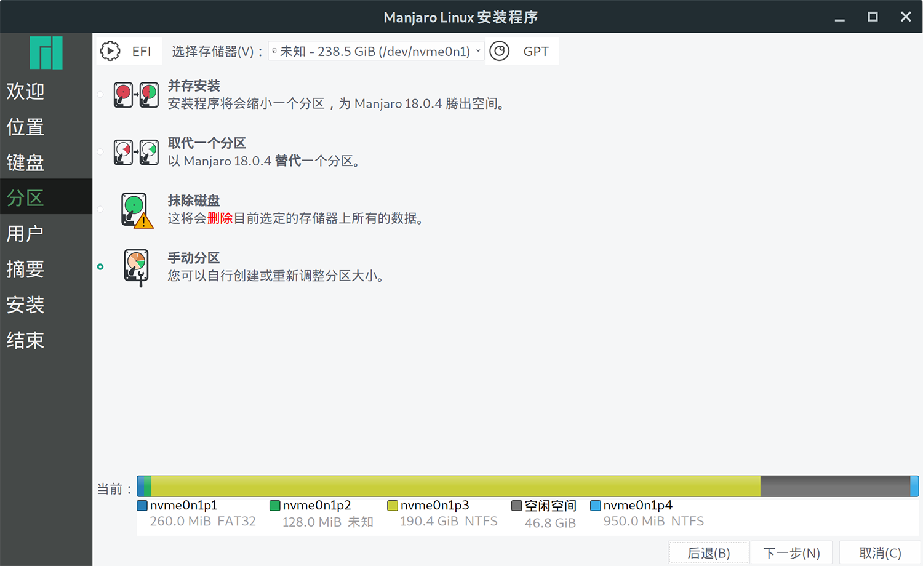Click the 并存安装 dual disk icon
Screen dimensions: 923x566
coord(136,95)
